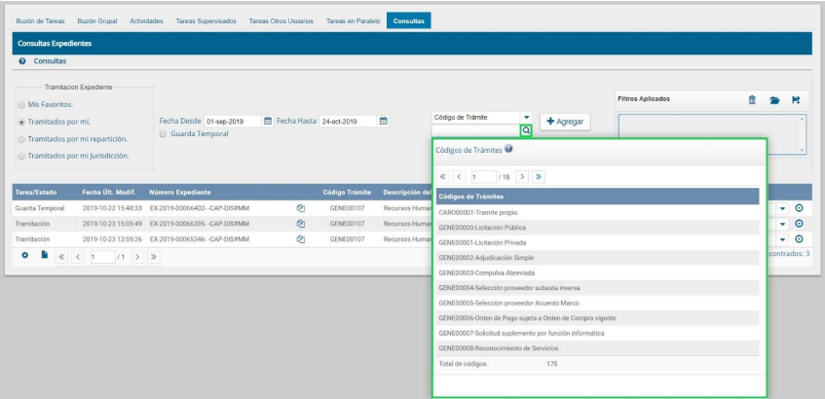
Task: Click the document icon for expediente EX-2019-00066402
Action: (x=301, y=207)
